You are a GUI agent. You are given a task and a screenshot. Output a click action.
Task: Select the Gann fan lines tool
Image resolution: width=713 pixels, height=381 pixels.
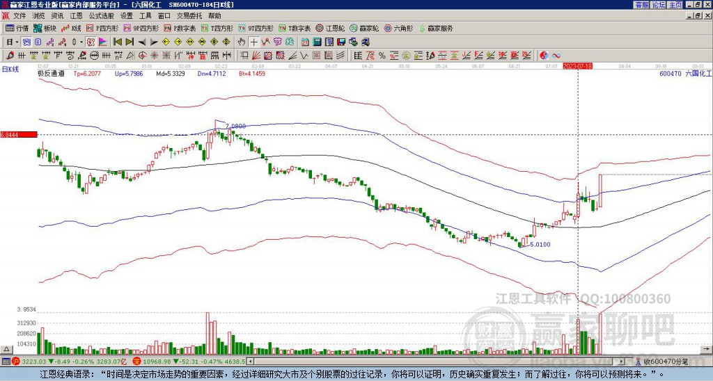[x=256, y=56]
